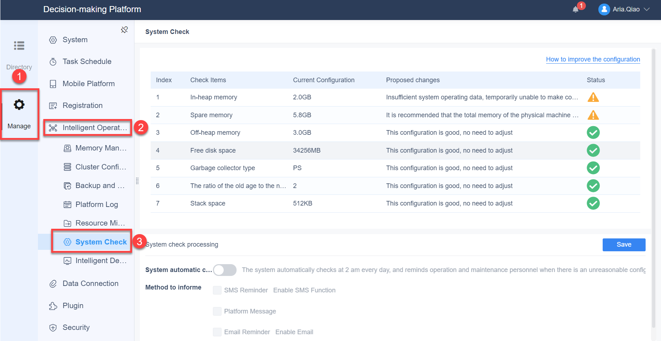Check the SMS Reminder checkbox
Screen dimensions: 661x341
click(x=217, y=290)
